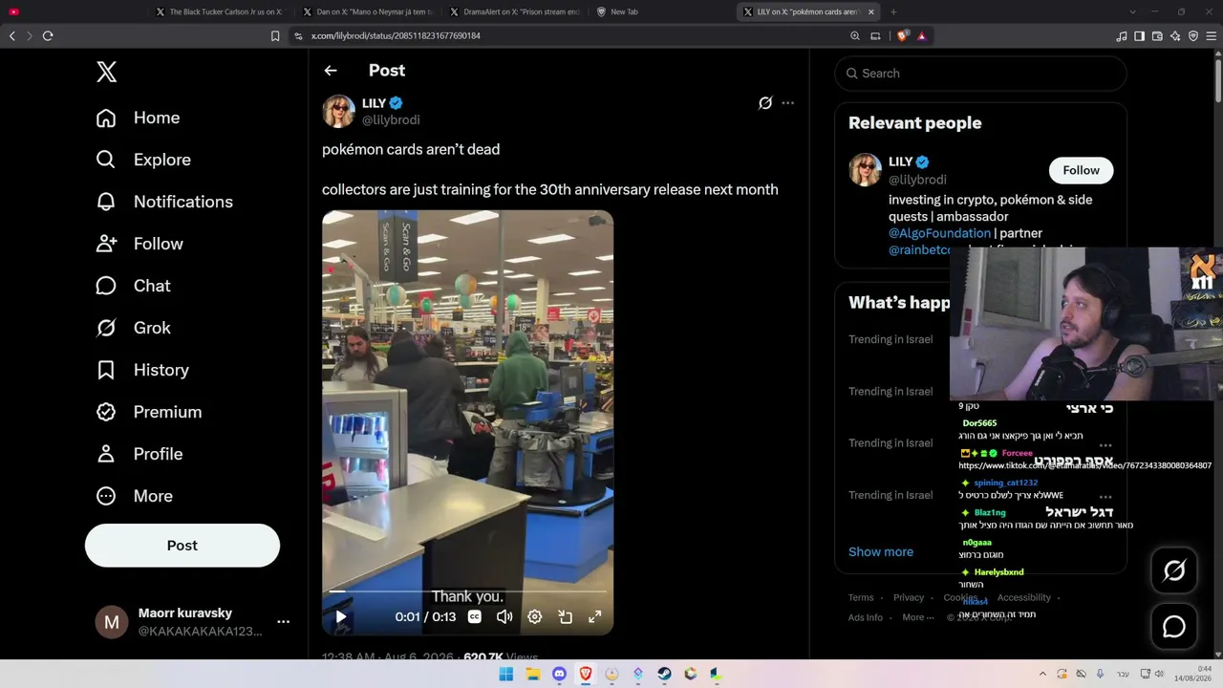Click the large Post compose button
Image resolution: width=1223 pixels, height=688 pixels.
click(x=182, y=546)
